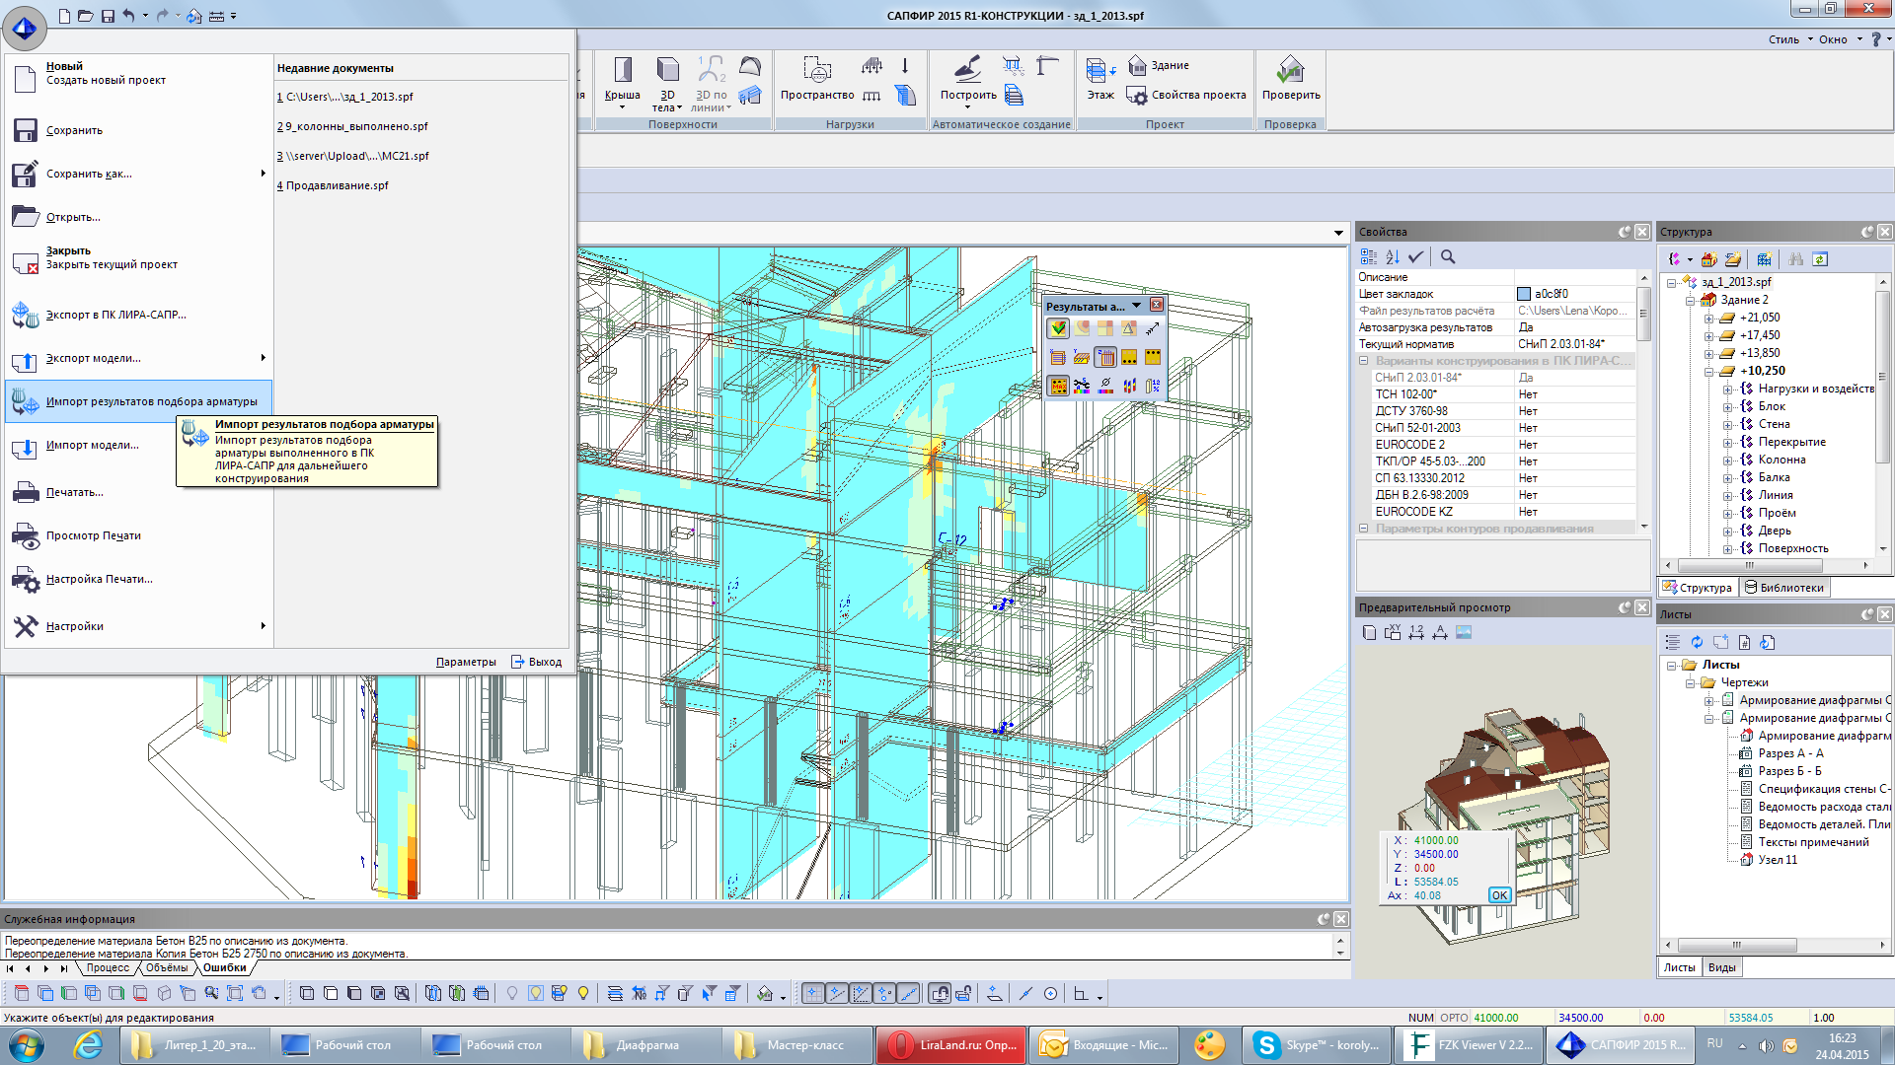Screen dimensions: 1895x1065
Task: Click the Цвет закладок a0c8f0 color swatch
Action: pos(1523,294)
